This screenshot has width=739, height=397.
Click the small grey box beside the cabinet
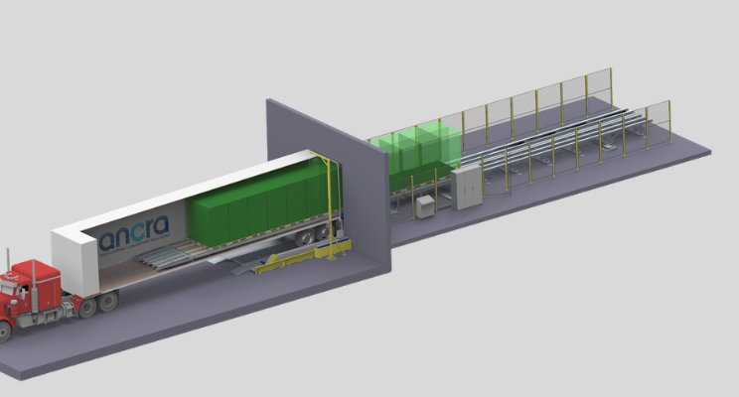(425, 206)
